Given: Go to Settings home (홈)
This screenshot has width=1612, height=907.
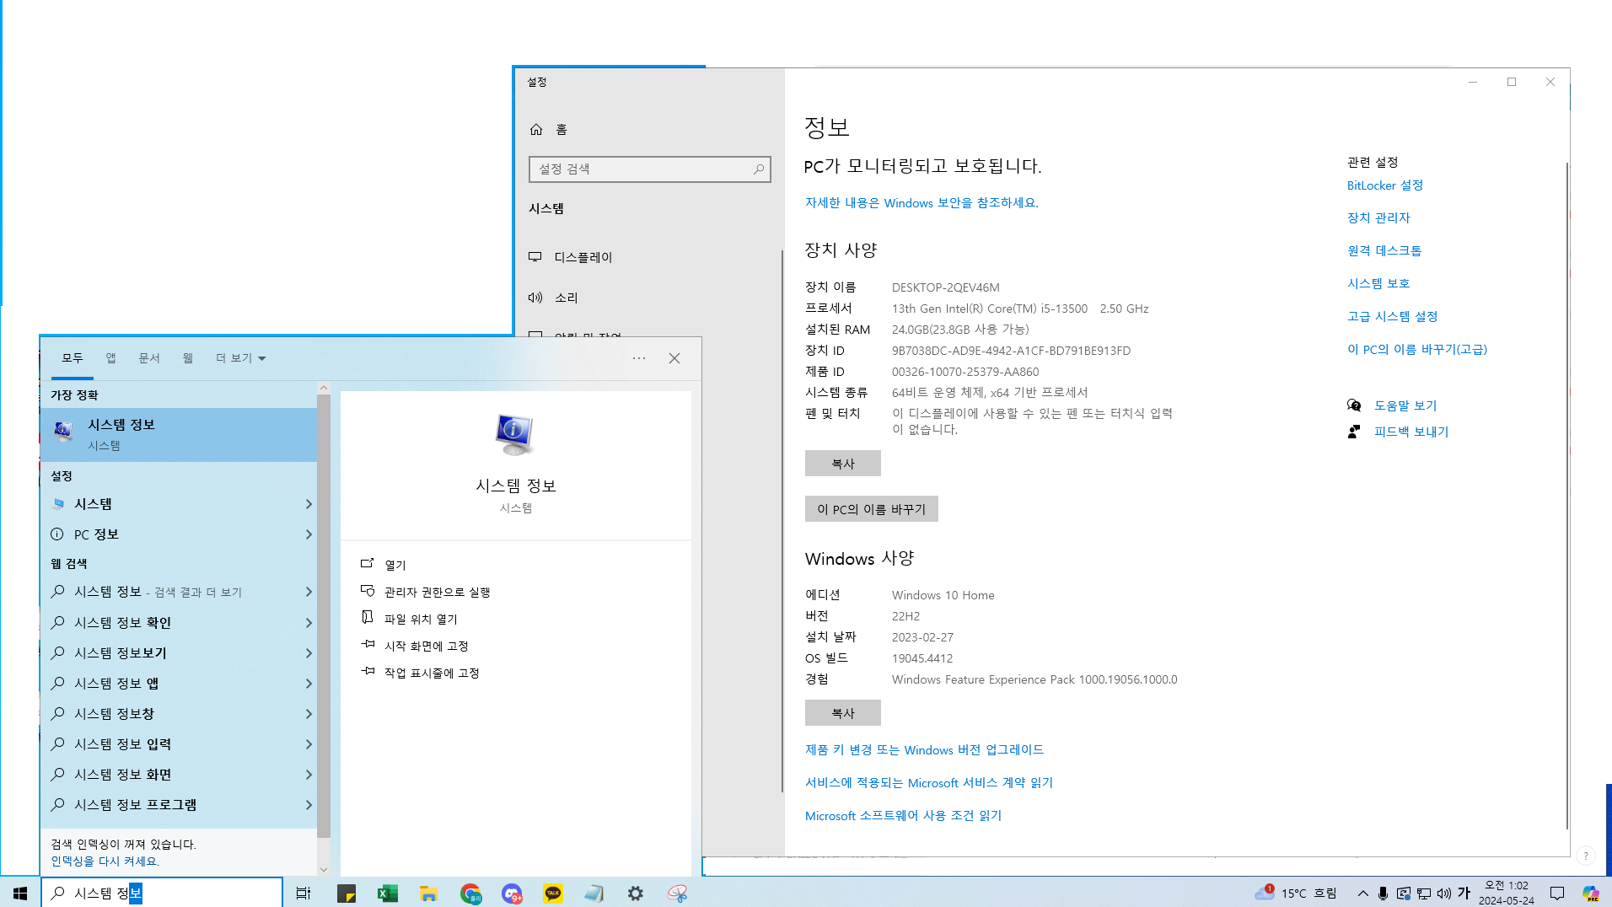Looking at the screenshot, I should [549, 129].
